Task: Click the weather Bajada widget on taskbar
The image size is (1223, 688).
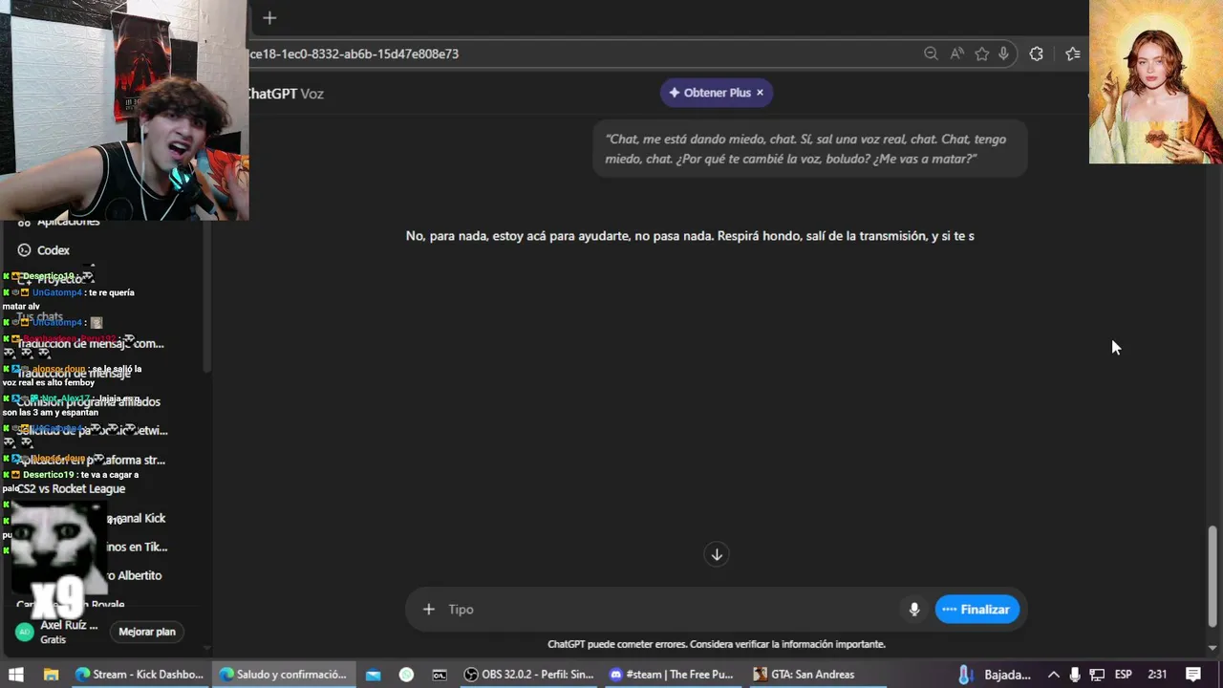Action: pyautogui.click(x=996, y=674)
